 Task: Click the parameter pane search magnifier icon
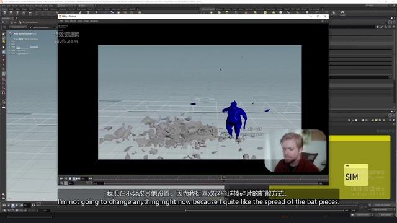click(386, 27)
